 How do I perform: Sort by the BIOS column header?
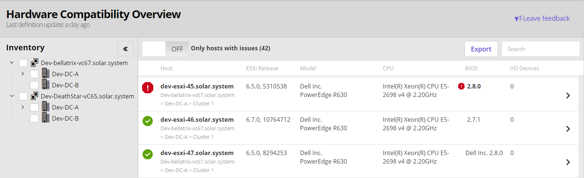[471, 68]
